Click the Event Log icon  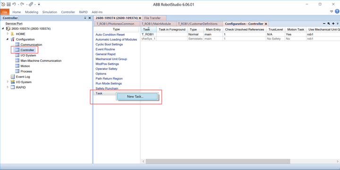13,76
